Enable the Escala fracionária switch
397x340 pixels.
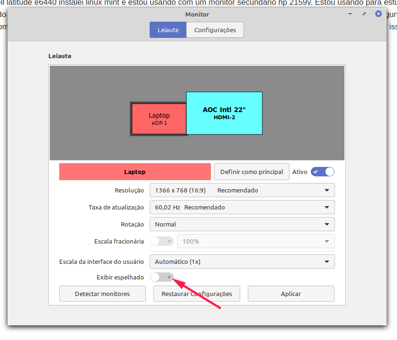click(x=162, y=242)
